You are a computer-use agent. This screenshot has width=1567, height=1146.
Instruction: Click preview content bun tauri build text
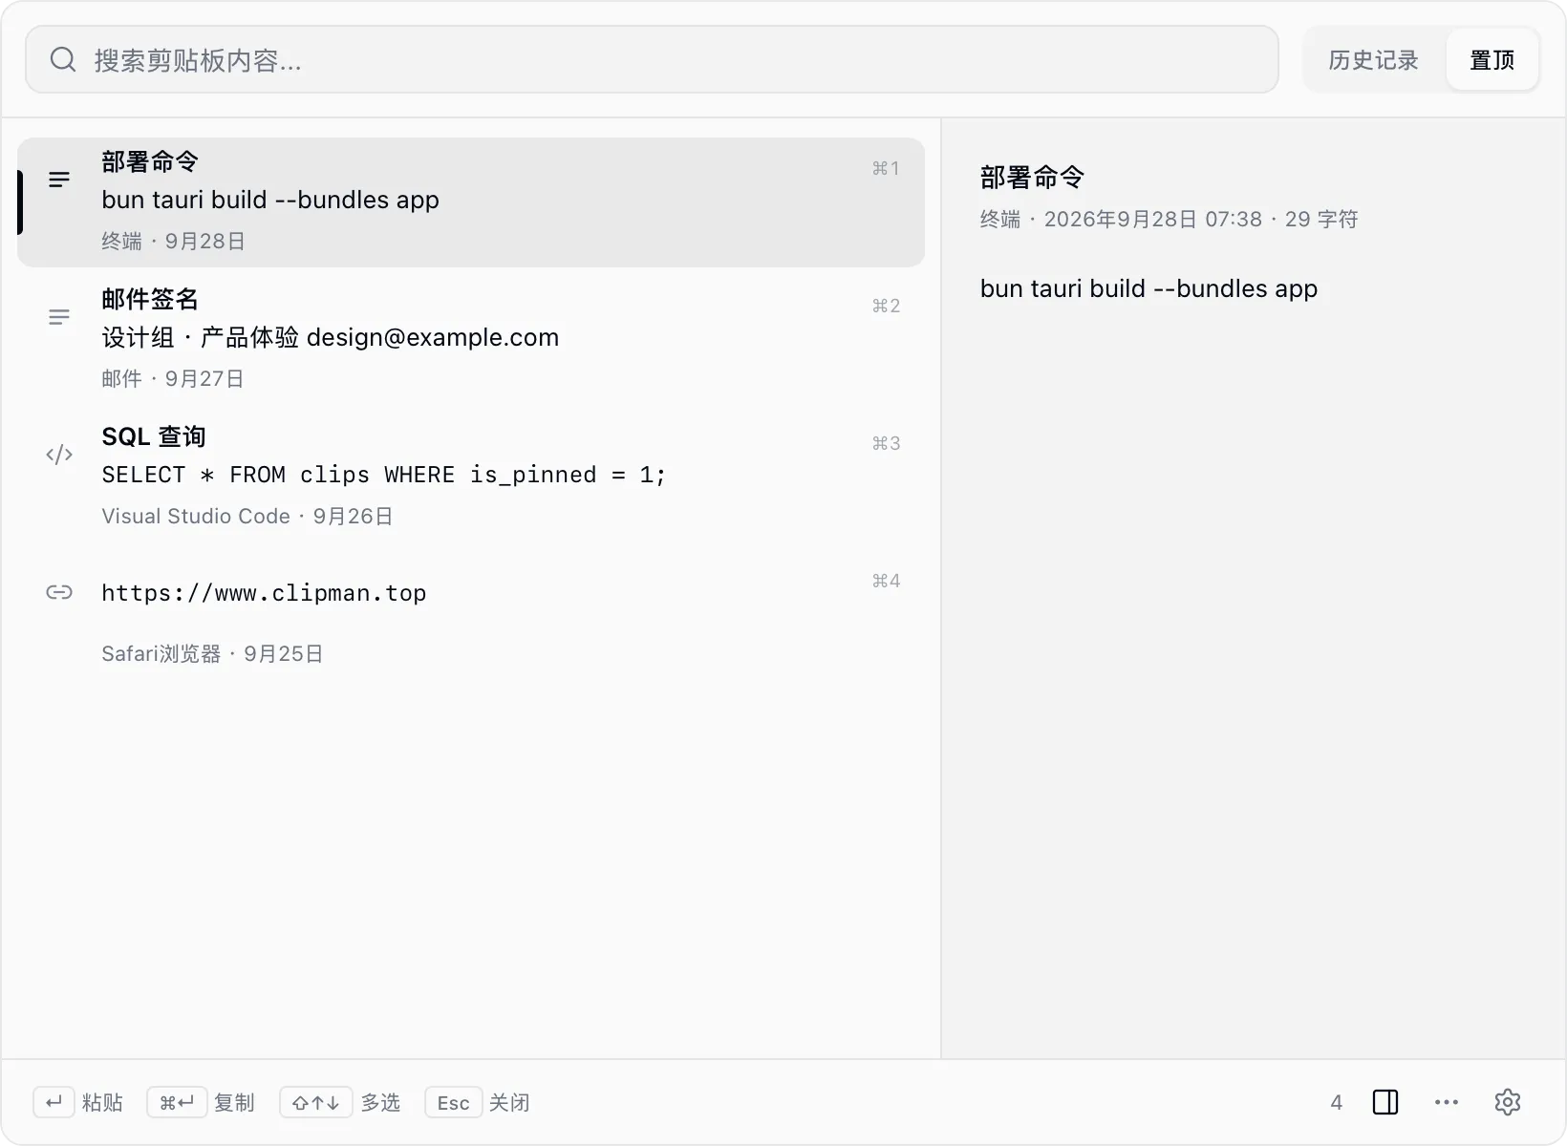tap(1148, 288)
